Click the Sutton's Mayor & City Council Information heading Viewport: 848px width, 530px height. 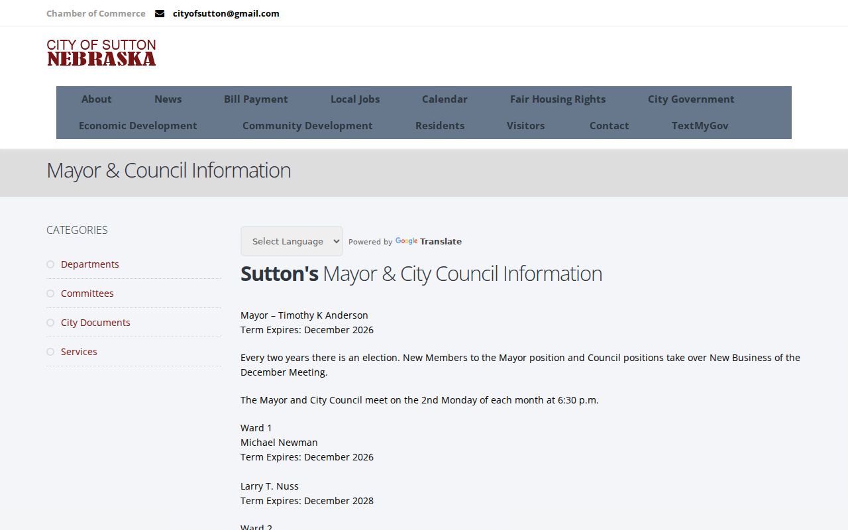click(421, 274)
